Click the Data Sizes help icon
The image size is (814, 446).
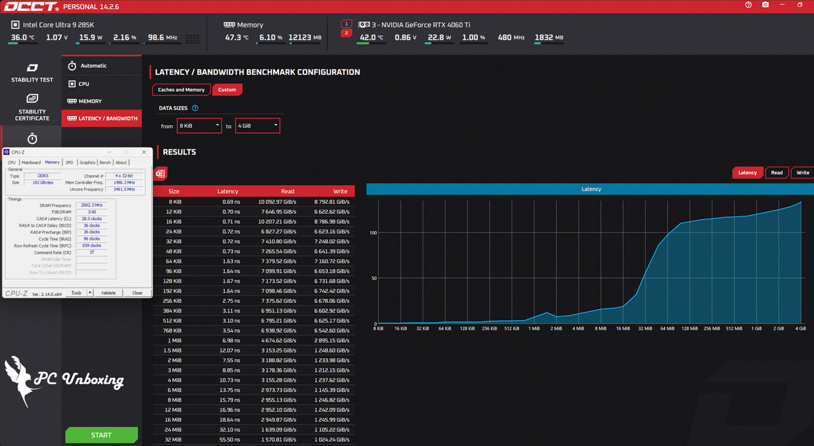195,108
